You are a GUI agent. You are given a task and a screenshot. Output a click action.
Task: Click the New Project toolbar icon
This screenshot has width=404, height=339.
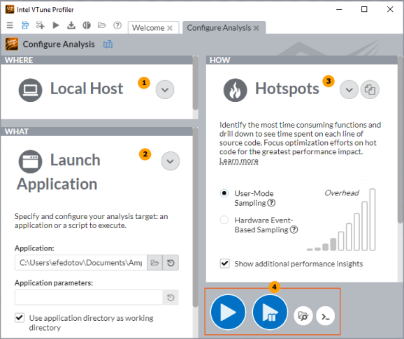click(25, 25)
